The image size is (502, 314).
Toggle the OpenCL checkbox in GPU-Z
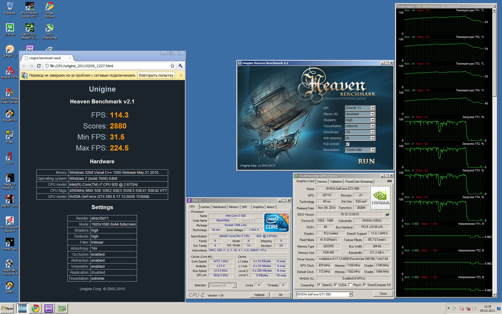[319, 285]
